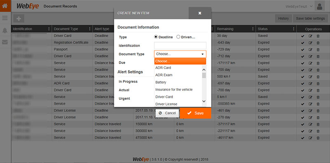The width and height of the screenshot is (330, 163).
Task: Edit the 5 km Service row
Action: coord(310,97)
